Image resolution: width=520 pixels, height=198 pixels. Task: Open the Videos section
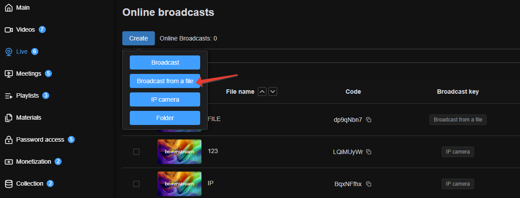26,30
